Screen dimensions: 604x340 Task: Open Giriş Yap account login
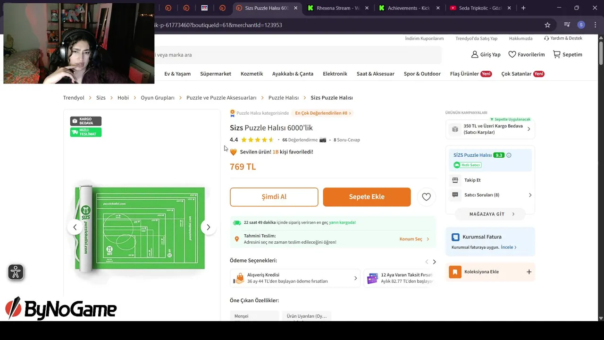click(x=486, y=55)
